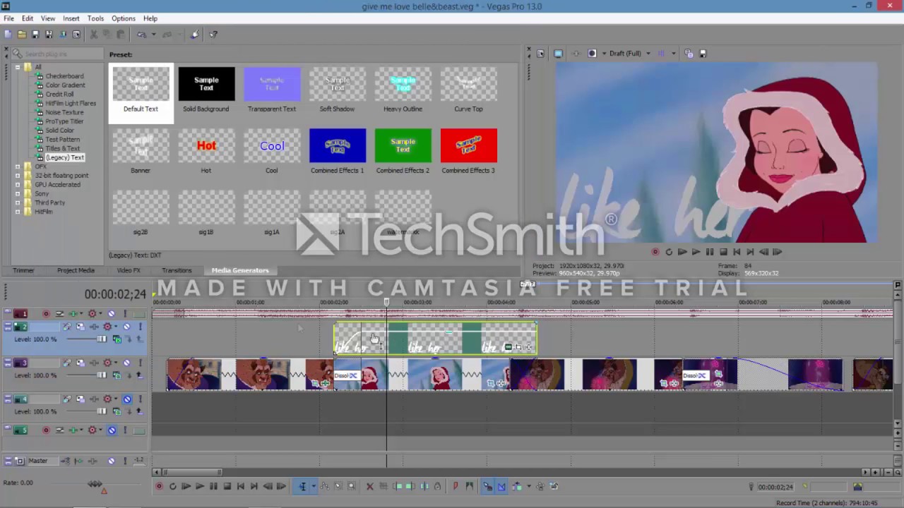Save the project with the floppy disk icon
This screenshot has height=508, width=904.
pyautogui.click(x=35, y=34)
